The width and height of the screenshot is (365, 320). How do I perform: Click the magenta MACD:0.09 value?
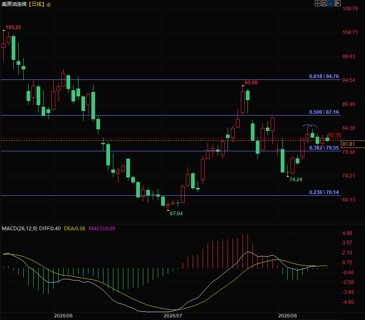click(102, 229)
